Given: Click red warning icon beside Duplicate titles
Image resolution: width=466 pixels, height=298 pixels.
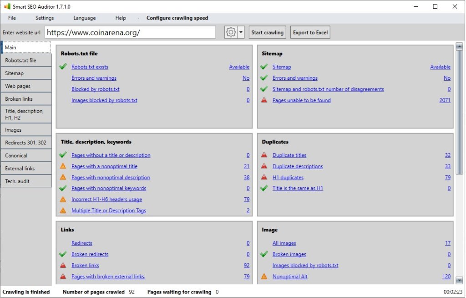Looking at the screenshot, I should point(264,155).
